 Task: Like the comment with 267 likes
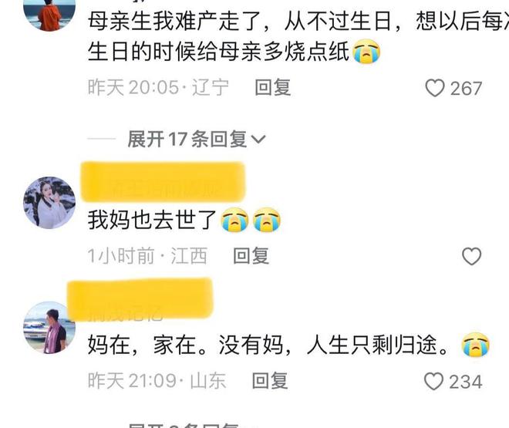point(435,88)
